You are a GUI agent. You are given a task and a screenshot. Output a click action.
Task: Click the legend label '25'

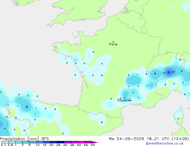[x=58, y=145]
